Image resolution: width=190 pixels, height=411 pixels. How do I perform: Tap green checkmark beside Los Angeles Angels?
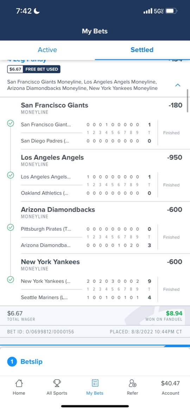tap(11, 175)
